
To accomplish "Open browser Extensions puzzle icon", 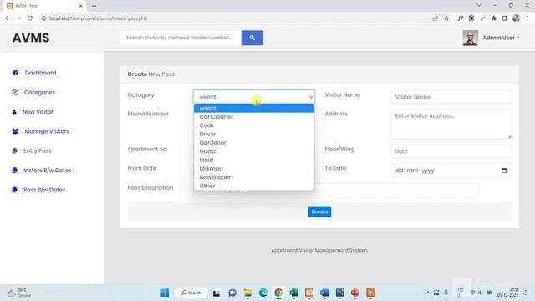I will (493, 18).
